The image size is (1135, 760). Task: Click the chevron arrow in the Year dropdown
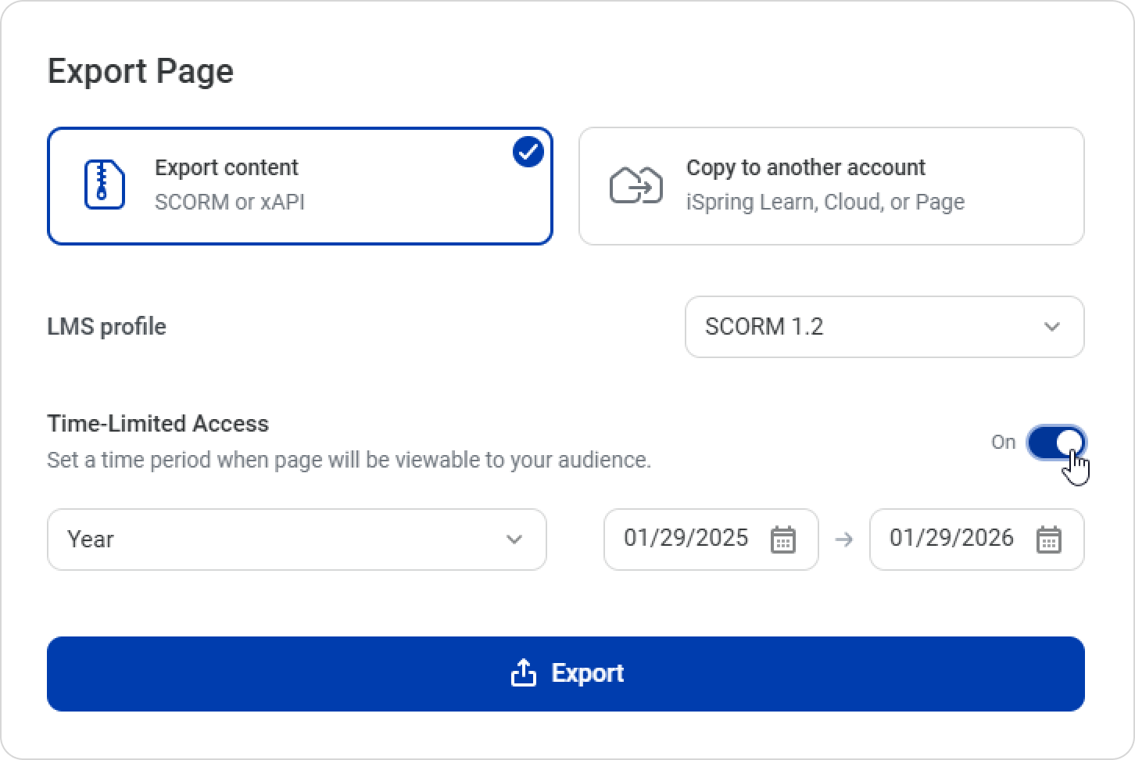coord(514,540)
